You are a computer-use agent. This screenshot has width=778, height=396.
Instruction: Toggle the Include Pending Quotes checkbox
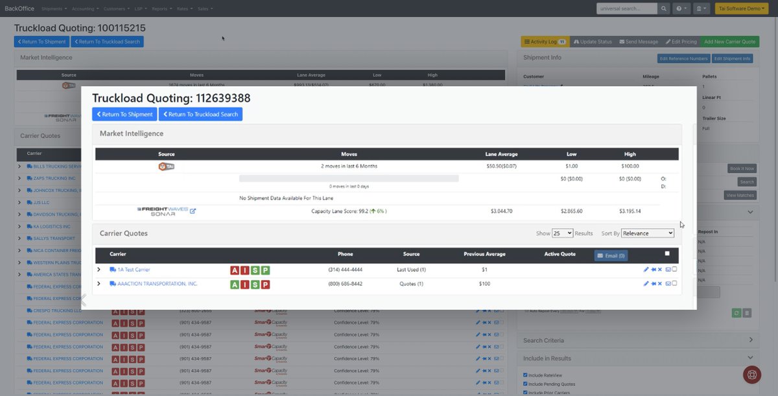525,384
